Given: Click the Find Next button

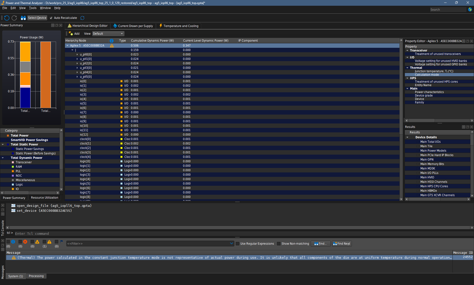Looking at the screenshot, I should pos(341,244).
